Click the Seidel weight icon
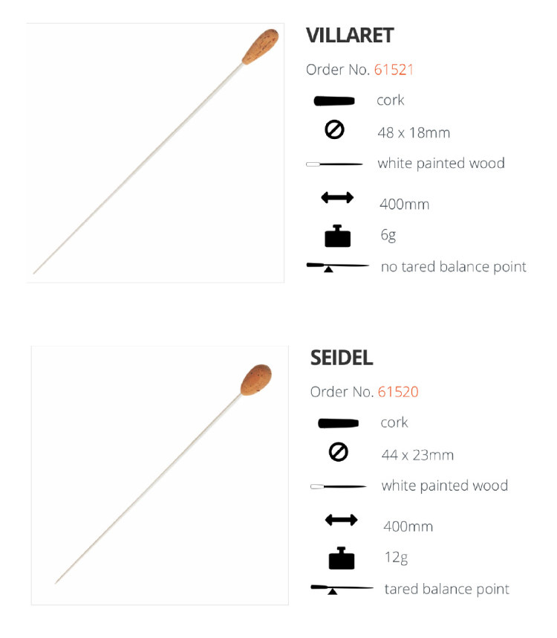This screenshot has width=557, height=638. pos(342,558)
